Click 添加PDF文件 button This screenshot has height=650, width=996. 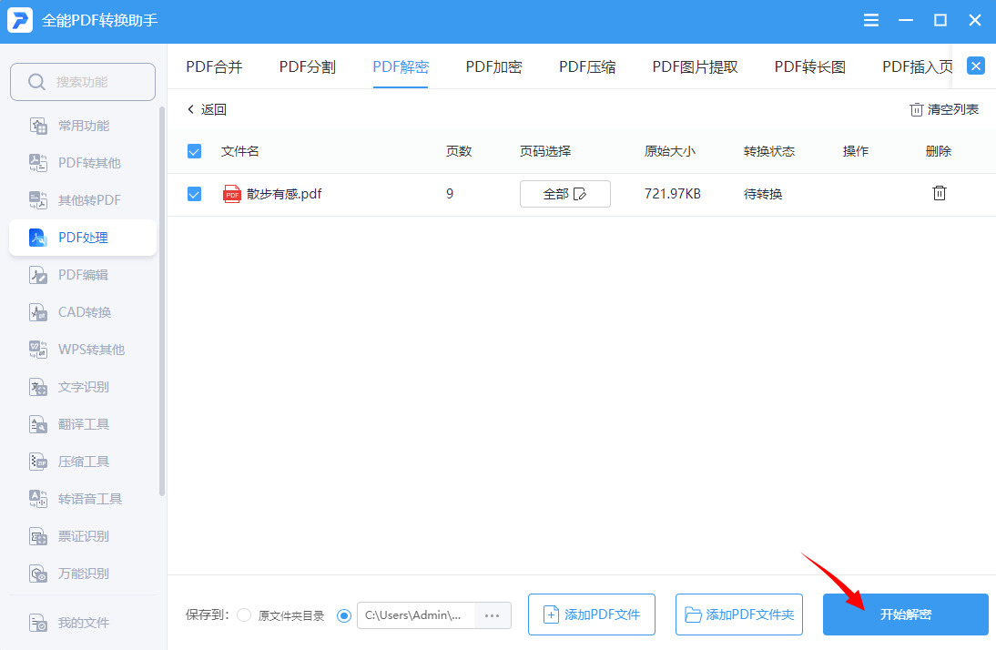[592, 614]
